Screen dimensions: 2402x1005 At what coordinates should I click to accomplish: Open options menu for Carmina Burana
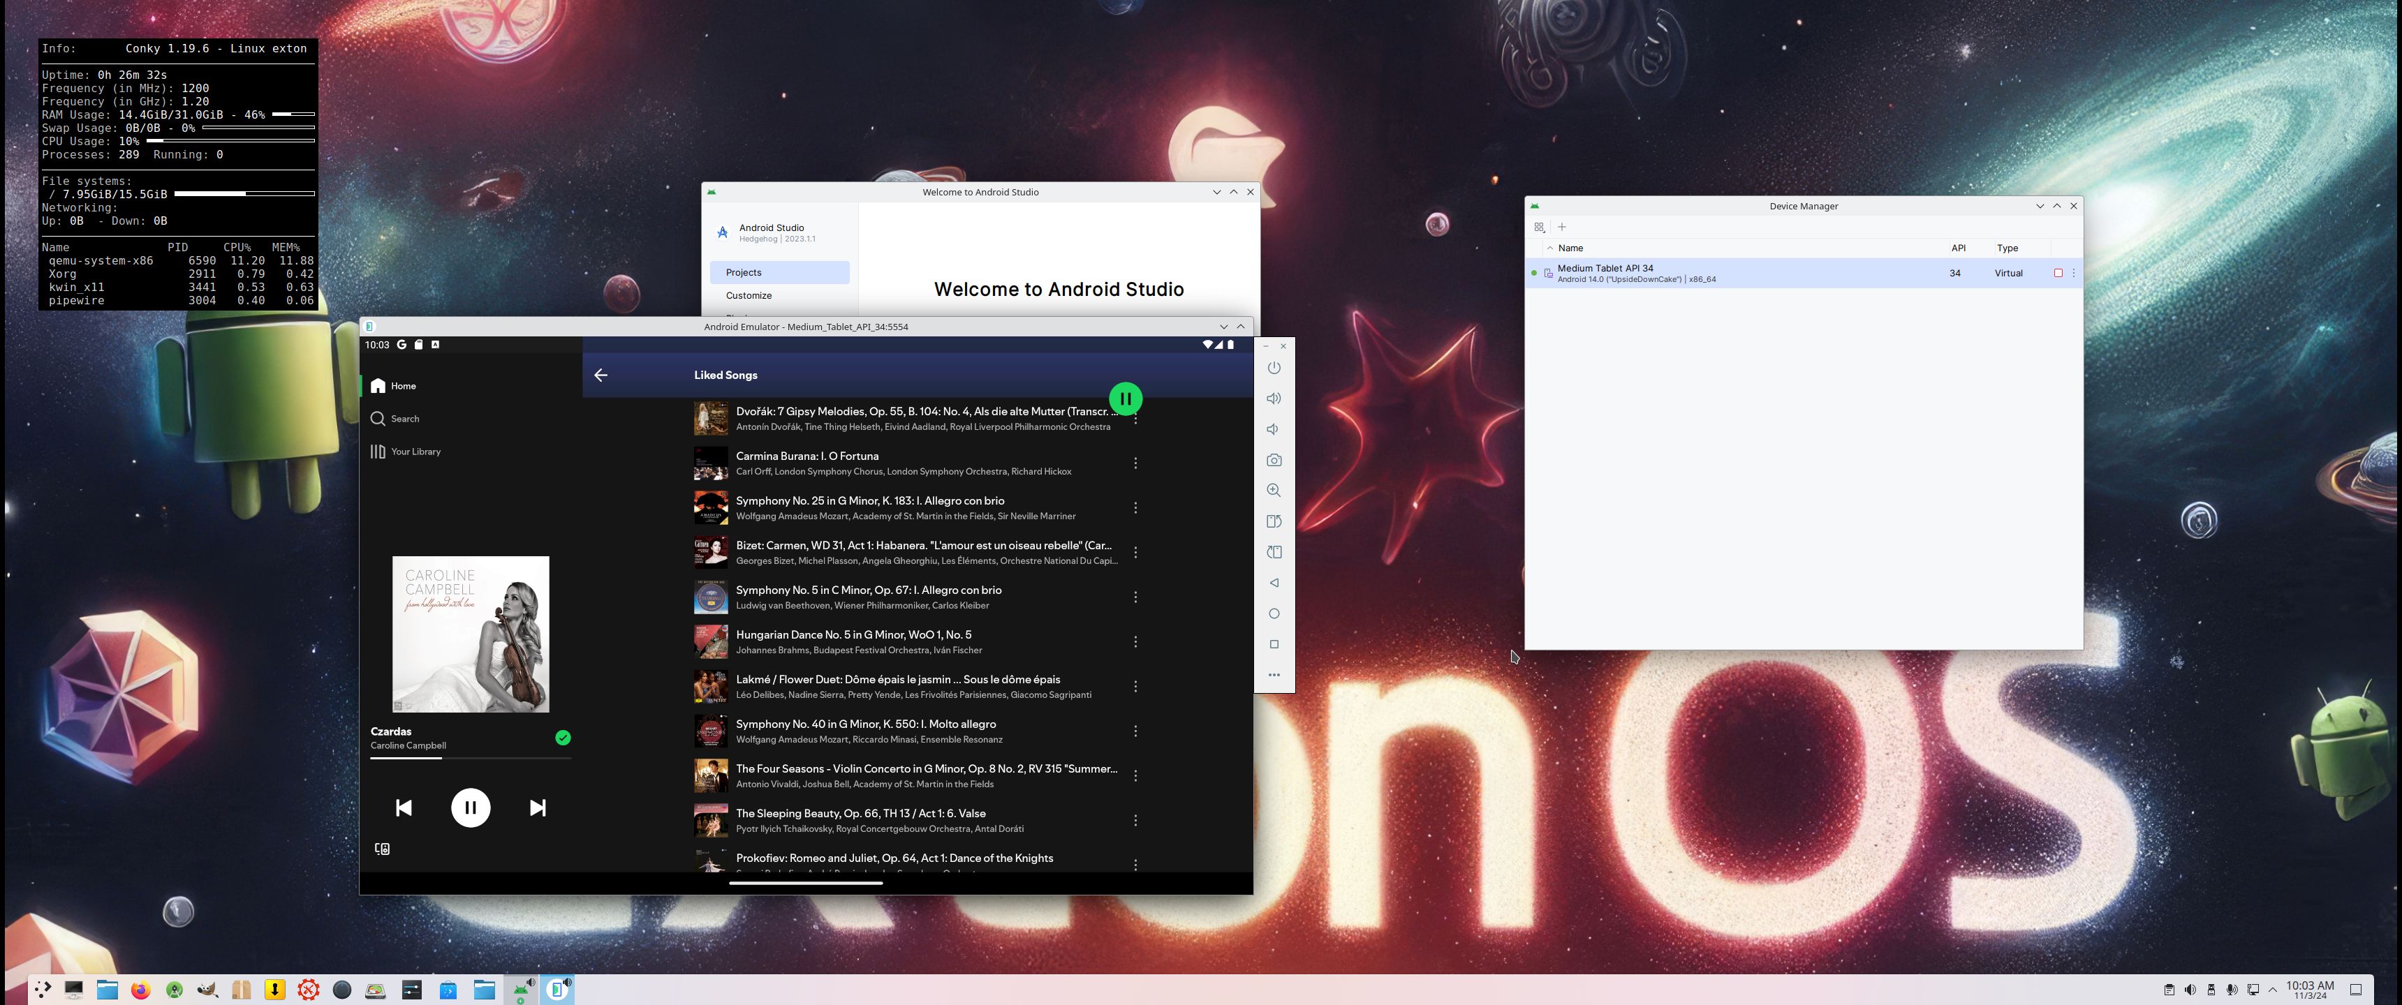point(1136,463)
